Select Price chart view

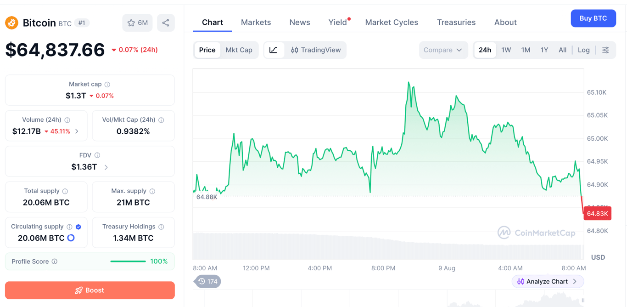tap(207, 50)
